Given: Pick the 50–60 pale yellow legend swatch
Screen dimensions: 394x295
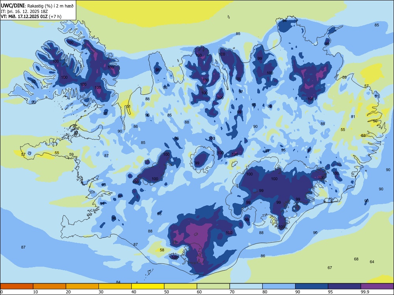Looking at the screenshot, I should (180, 286).
